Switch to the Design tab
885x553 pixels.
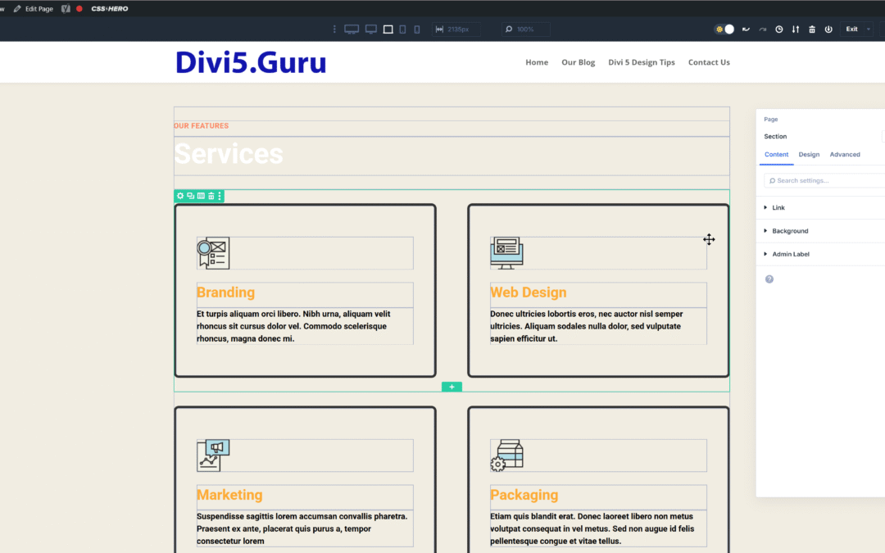[809, 154]
